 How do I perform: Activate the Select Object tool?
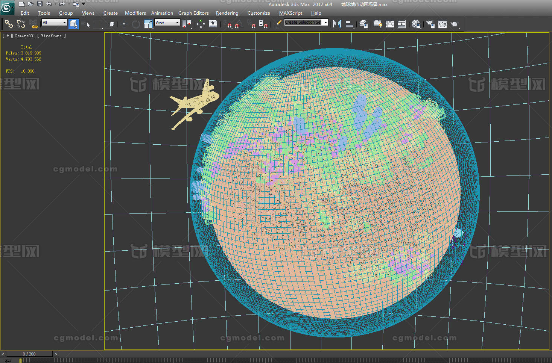coord(74,24)
